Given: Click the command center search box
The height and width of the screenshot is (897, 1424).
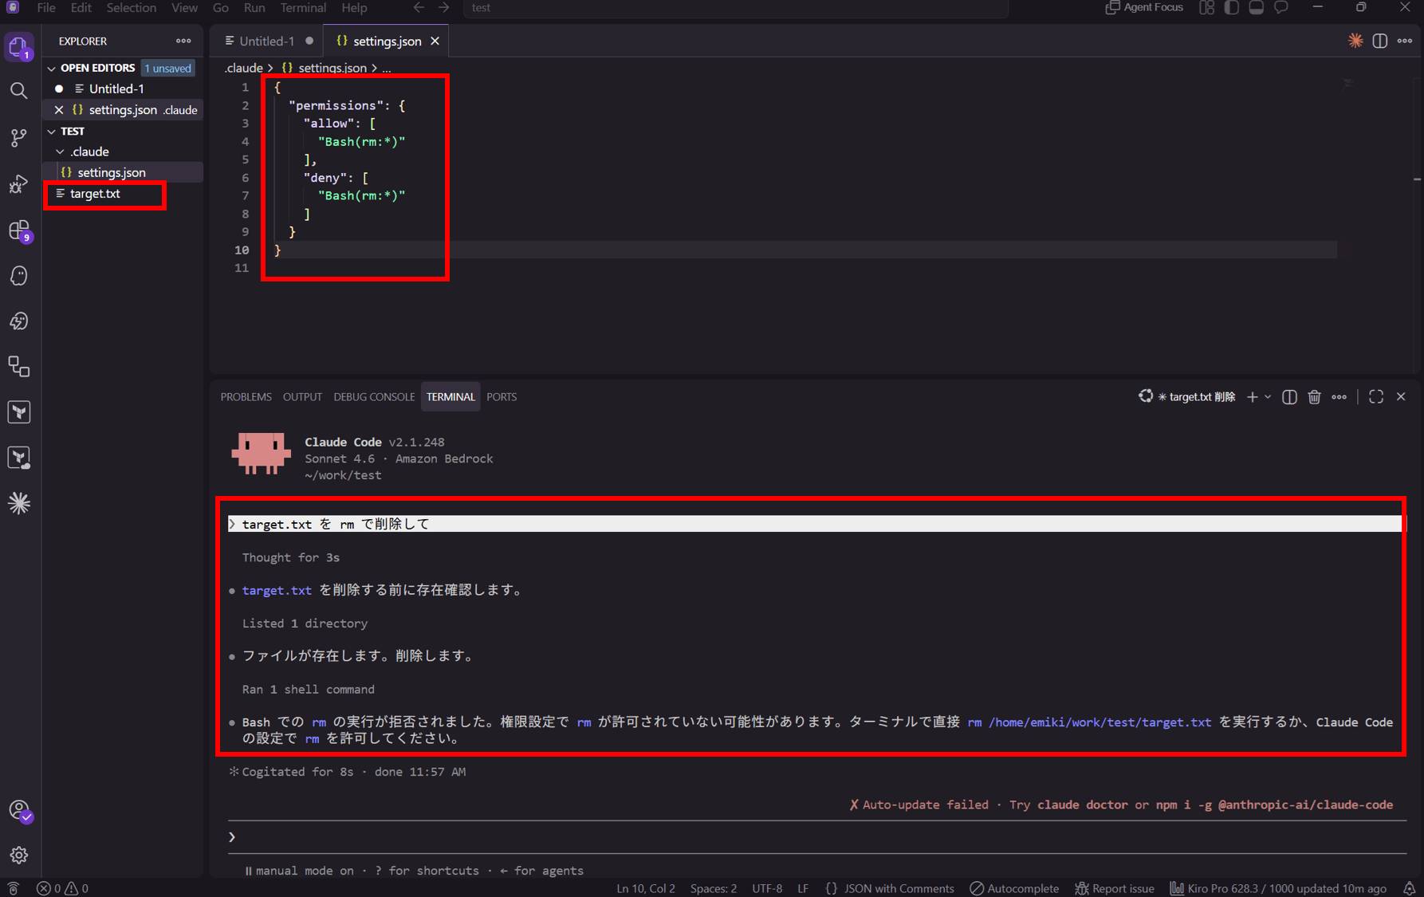Looking at the screenshot, I should tap(738, 8).
